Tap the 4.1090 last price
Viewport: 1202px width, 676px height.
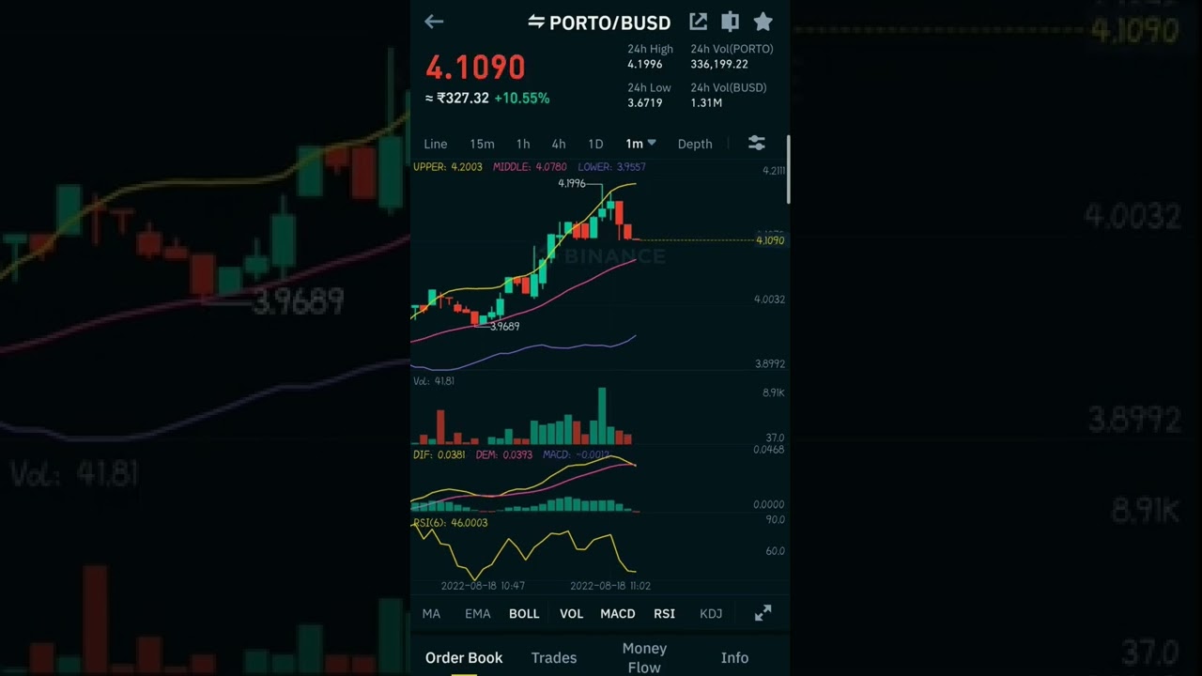click(475, 68)
